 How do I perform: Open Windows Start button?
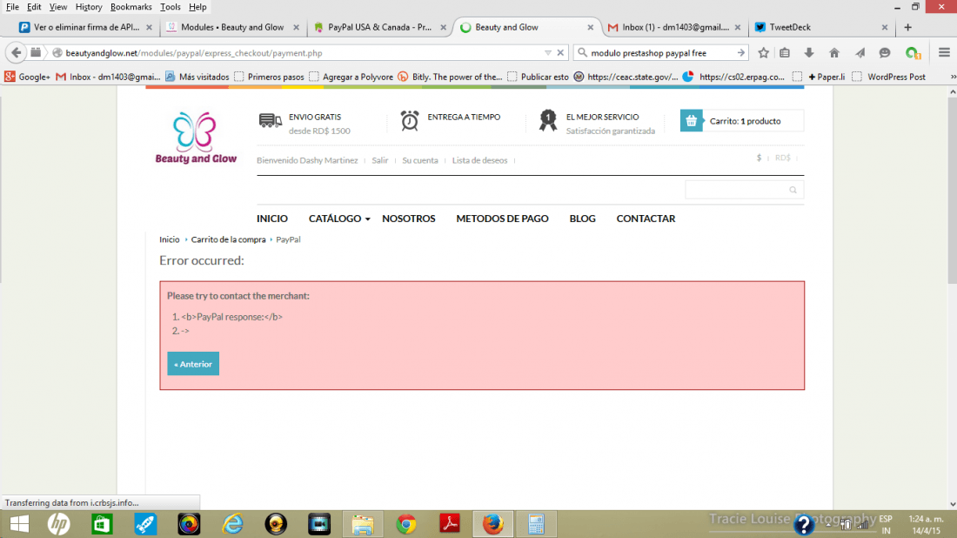19,524
